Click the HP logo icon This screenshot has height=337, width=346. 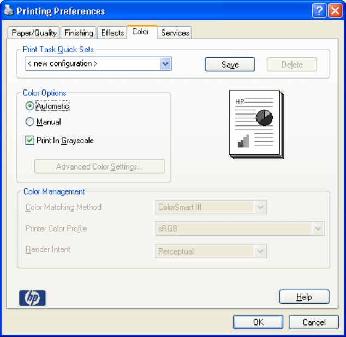pyautogui.click(x=33, y=298)
